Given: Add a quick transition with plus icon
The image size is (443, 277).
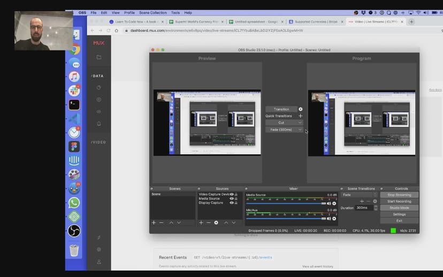Looking at the screenshot, I should [300, 116].
